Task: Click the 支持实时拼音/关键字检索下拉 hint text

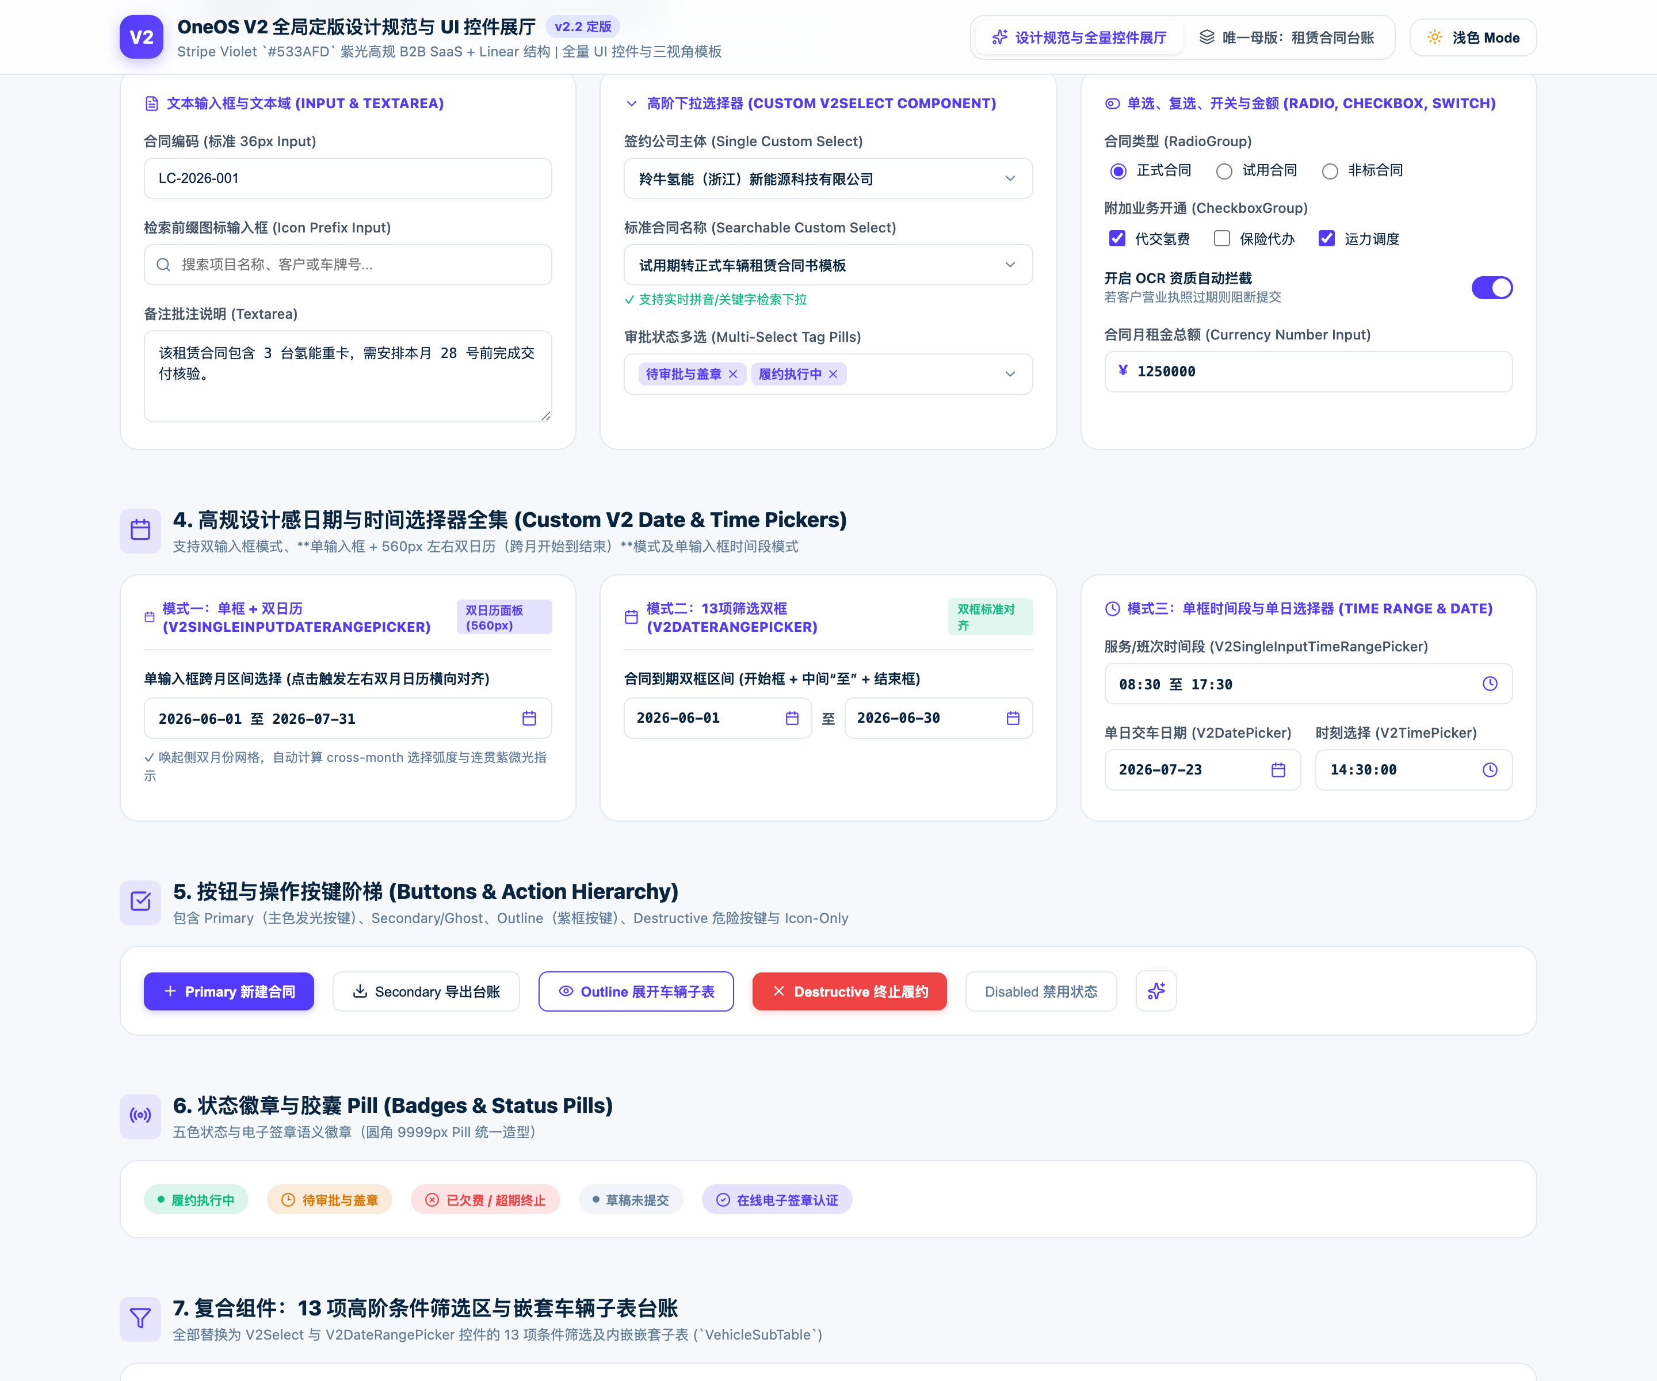Action: click(x=716, y=299)
